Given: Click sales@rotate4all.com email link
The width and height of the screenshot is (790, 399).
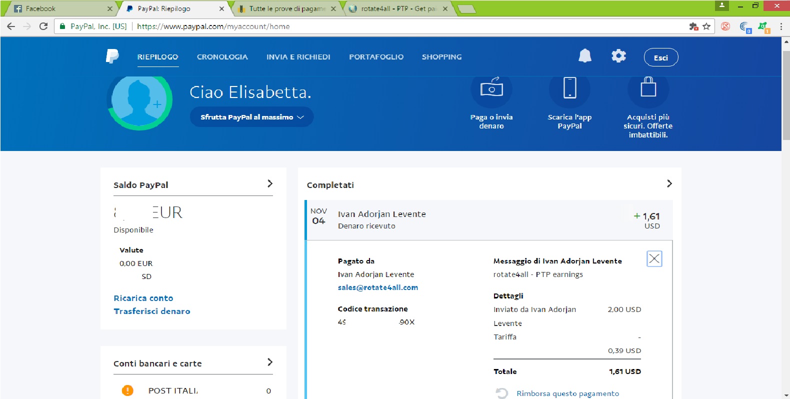Looking at the screenshot, I should [x=378, y=287].
